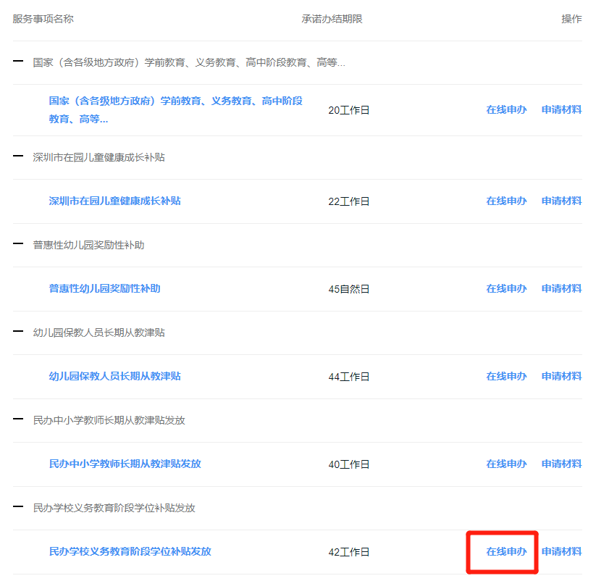
Task: Click 在线申办 in the 20工作日 row
Action: coord(506,110)
